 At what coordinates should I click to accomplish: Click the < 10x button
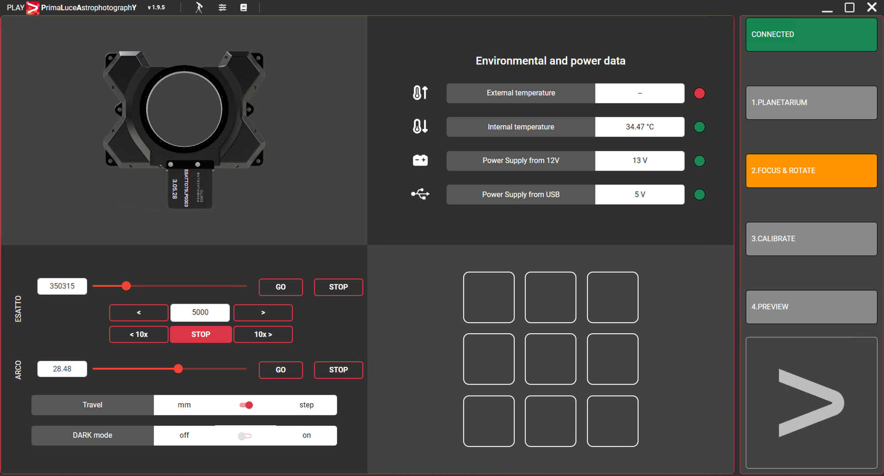point(139,334)
